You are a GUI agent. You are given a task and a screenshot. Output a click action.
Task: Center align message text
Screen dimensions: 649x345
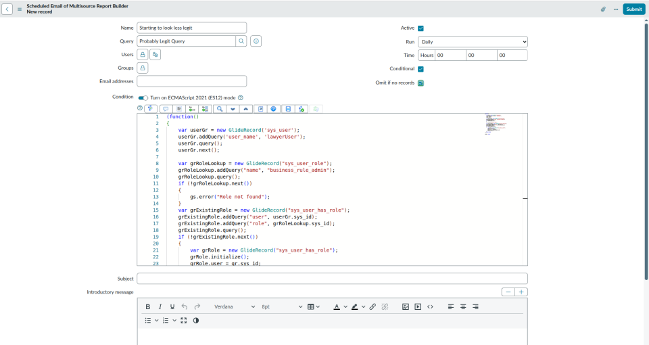(463, 306)
